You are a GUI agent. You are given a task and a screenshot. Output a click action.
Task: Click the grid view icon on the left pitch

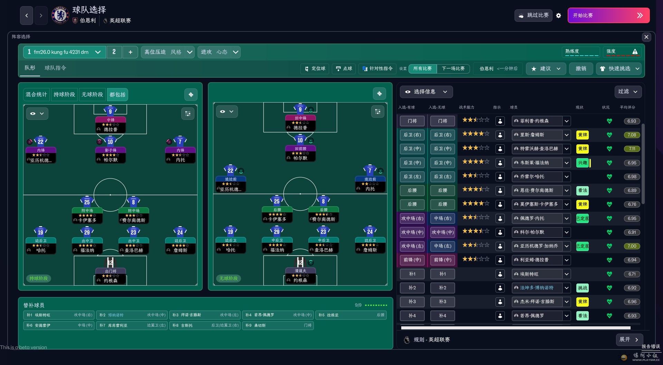188,114
